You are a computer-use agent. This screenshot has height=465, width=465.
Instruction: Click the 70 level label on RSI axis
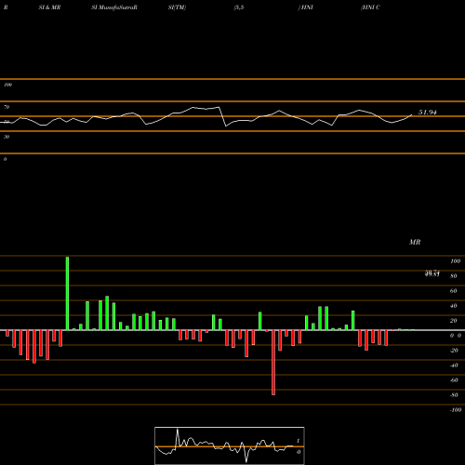7,107
